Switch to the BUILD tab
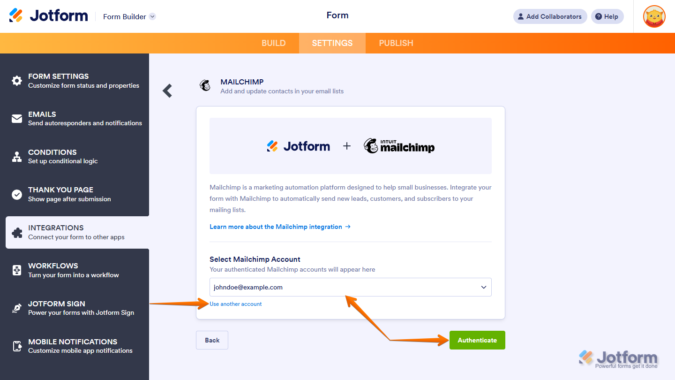The width and height of the screenshot is (675, 380). [274, 43]
